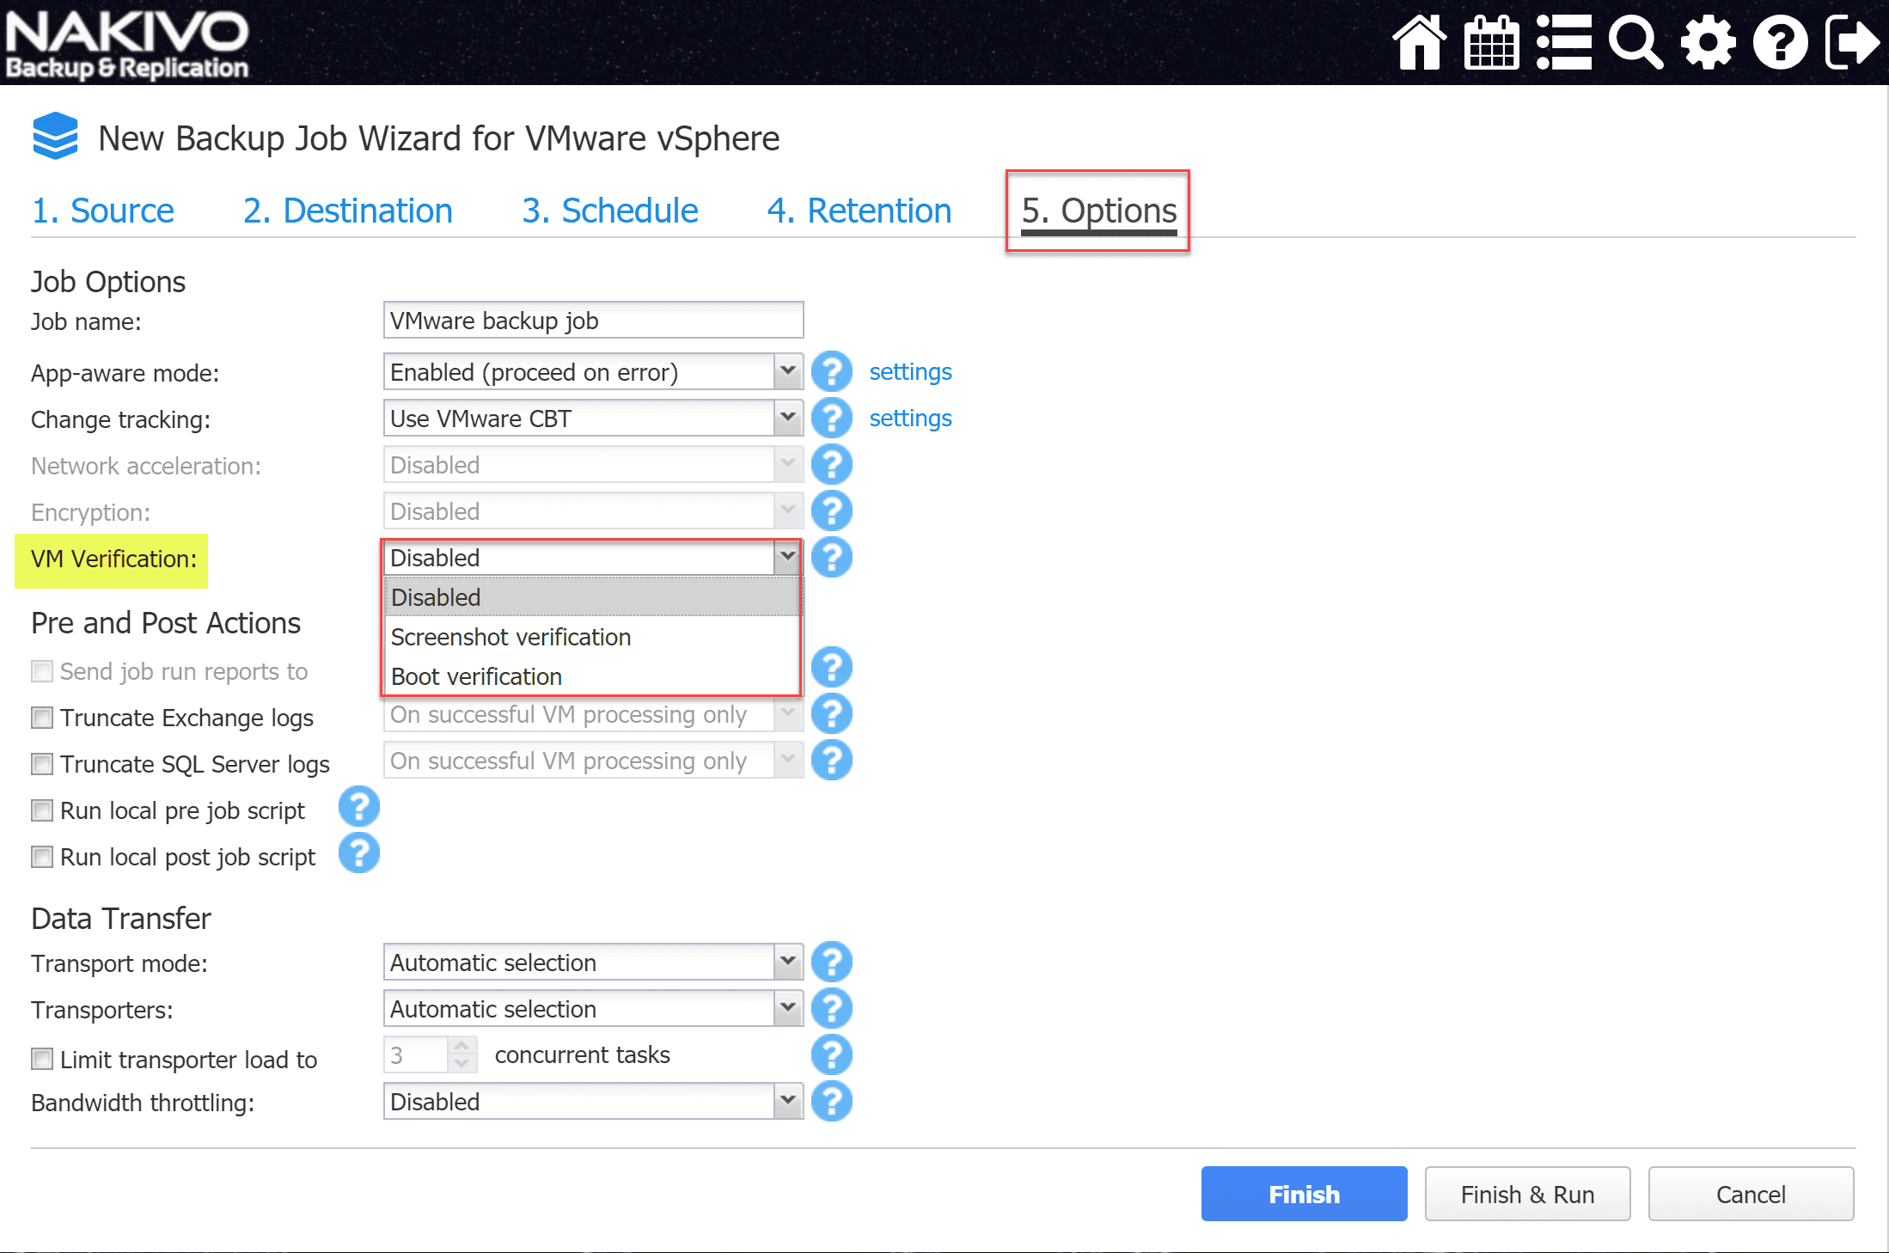Viewport: 1889px width, 1253px height.
Task: Click the concurrent tasks stepper up arrow
Action: tap(462, 1045)
